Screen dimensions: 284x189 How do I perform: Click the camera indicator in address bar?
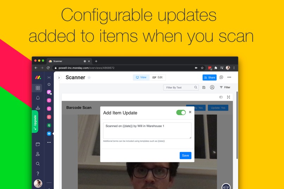[x=196, y=68]
